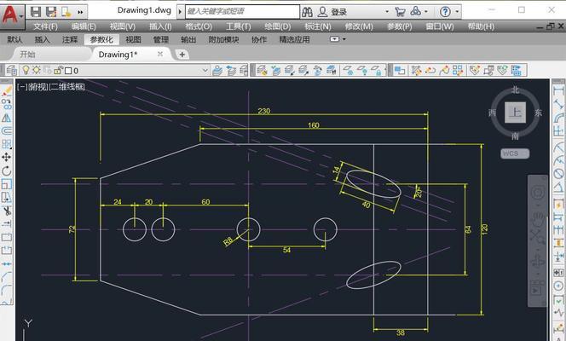Switch to the 管理 ribbon tab
Screen dimensions: 566x341
click(160, 40)
